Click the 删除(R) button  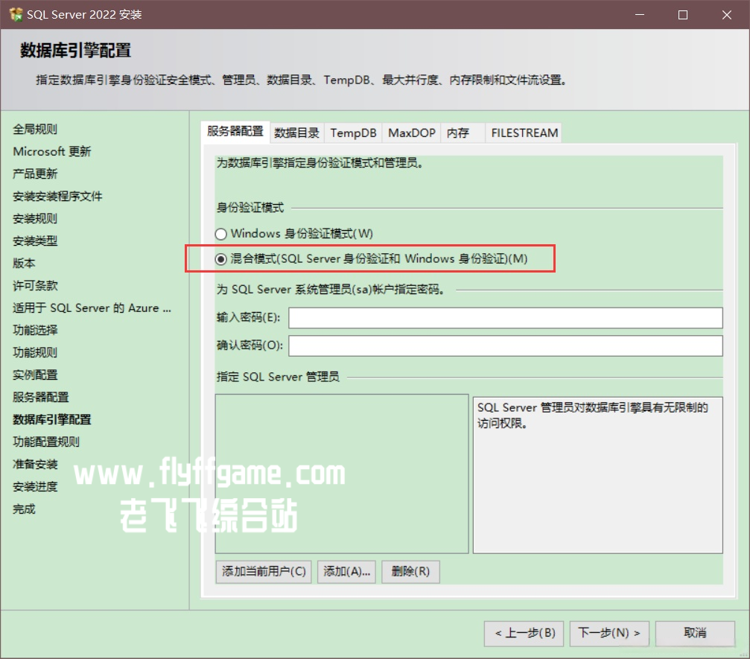pyautogui.click(x=410, y=571)
